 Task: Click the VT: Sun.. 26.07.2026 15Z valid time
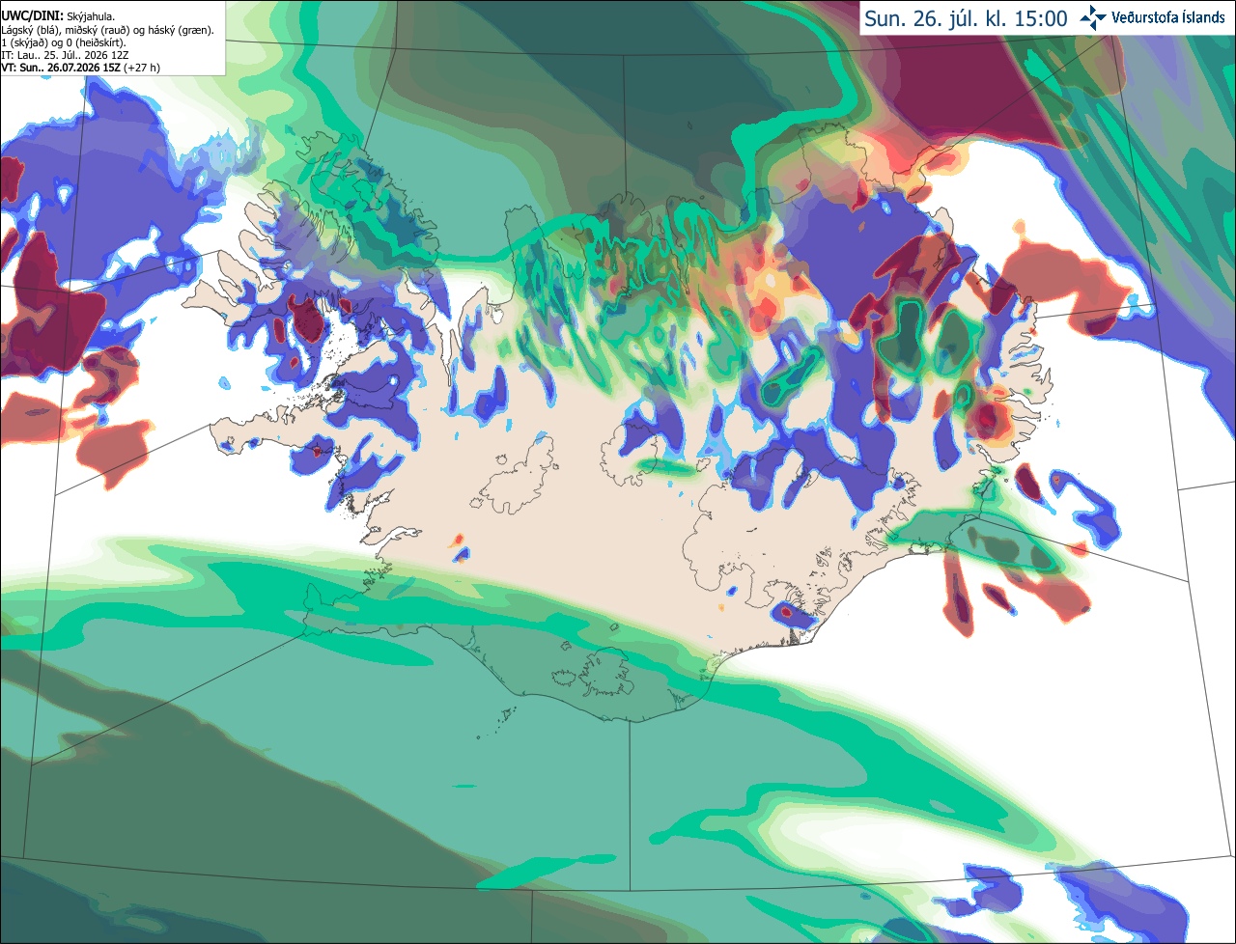pos(60,69)
